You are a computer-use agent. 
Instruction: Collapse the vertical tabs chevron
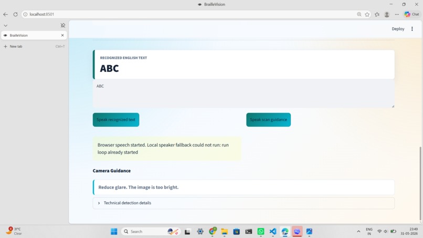coord(6,25)
